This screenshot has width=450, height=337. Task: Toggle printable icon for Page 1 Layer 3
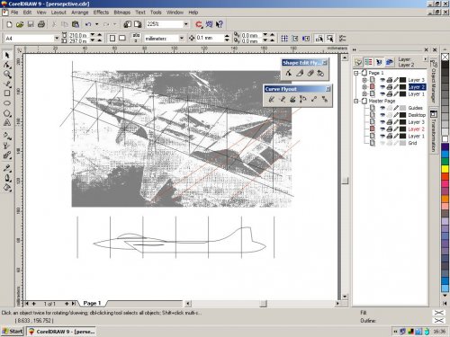tap(390, 80)
